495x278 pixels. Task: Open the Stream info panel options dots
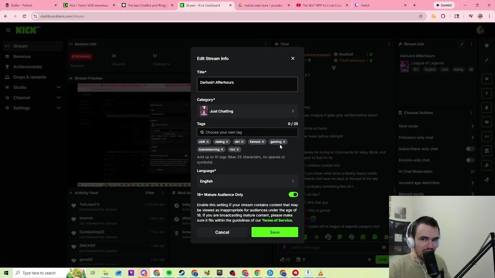471,44
